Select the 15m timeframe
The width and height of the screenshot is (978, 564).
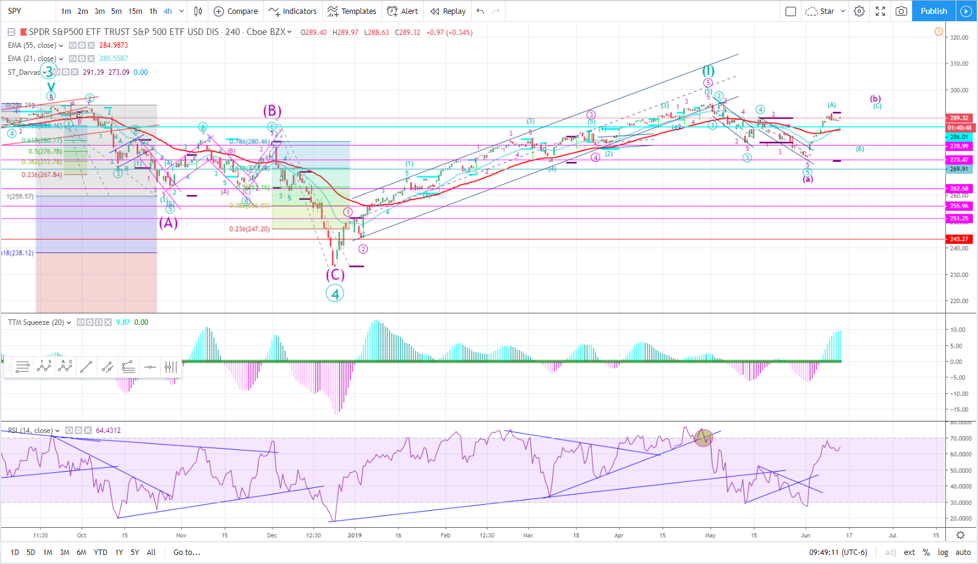pos(135,11)
